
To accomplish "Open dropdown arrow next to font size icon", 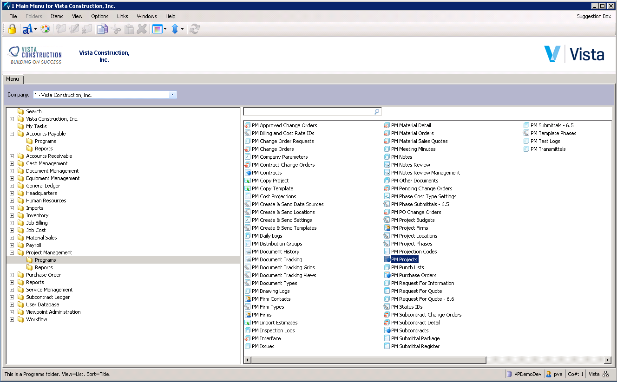I will 35,29.
